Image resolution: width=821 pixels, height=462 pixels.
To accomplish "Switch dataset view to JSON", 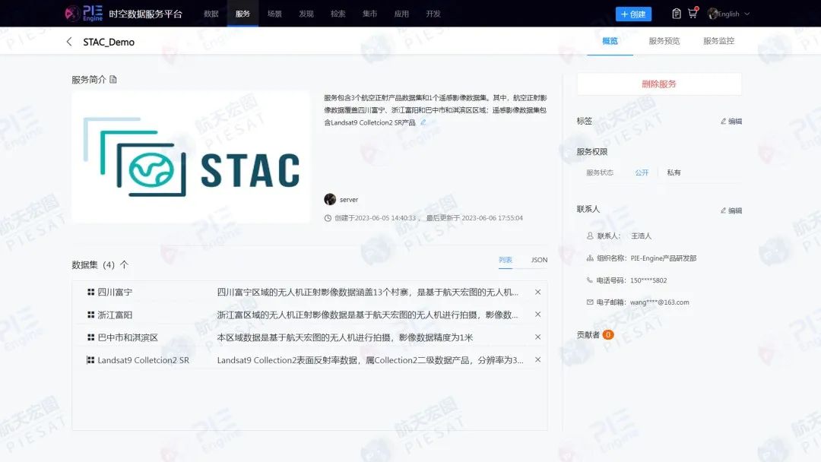I will [x=539, y=260].
